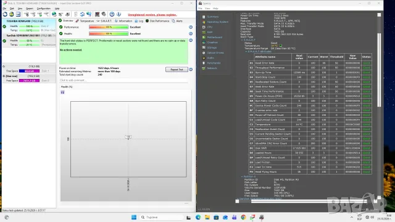This screenshot has height=222, width=395.
Task: Open Storage section in Speccy sidebar
Action: (x=212, y=47)
